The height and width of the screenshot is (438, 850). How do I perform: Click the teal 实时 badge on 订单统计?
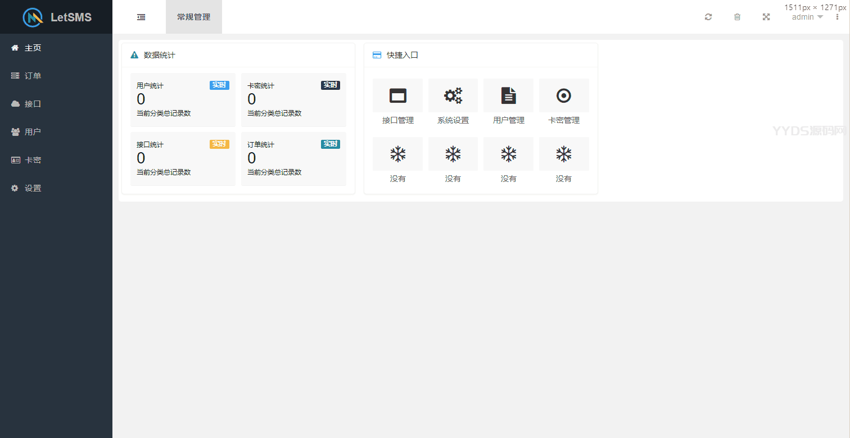point(331,144)
